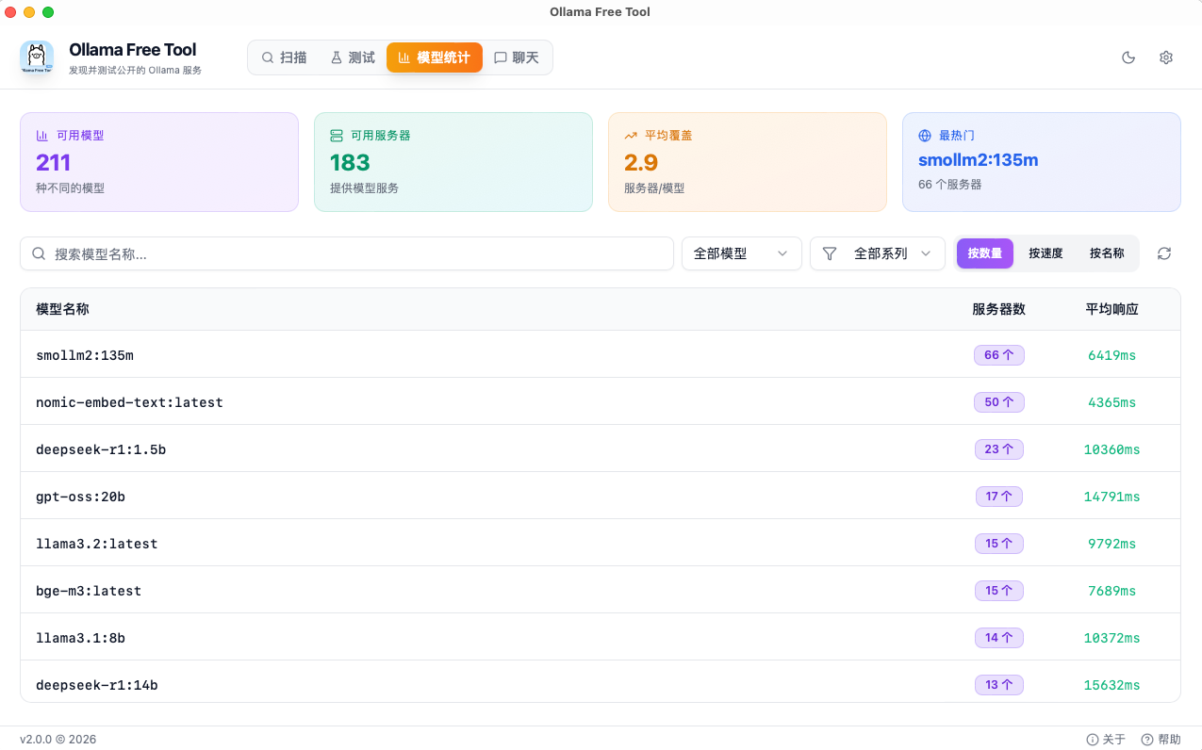The image size is (1202, 750).
Task: Open settings via the gear icon
Action: pos(1165,57)
